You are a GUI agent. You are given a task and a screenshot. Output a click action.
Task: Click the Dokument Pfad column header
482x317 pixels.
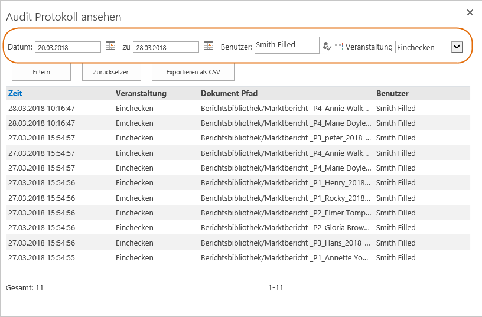tap(229, 93)
